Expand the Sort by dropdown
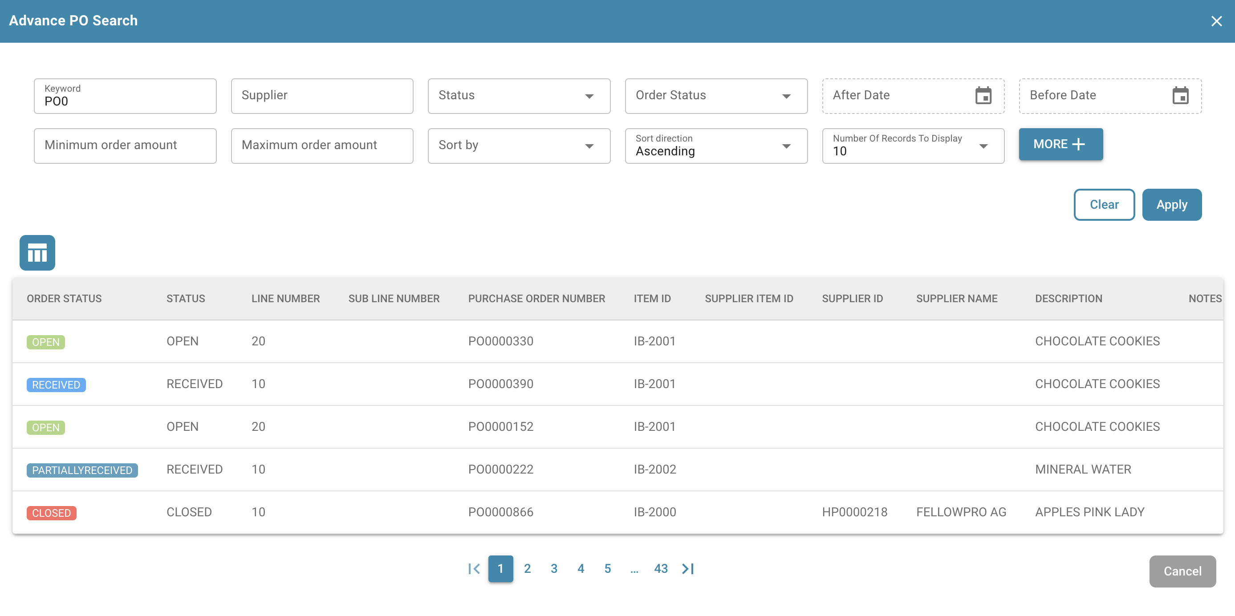 coord(518,146)
